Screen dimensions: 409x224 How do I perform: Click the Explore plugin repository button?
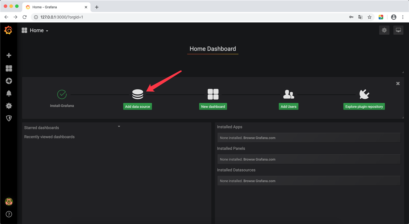(364, 107)
